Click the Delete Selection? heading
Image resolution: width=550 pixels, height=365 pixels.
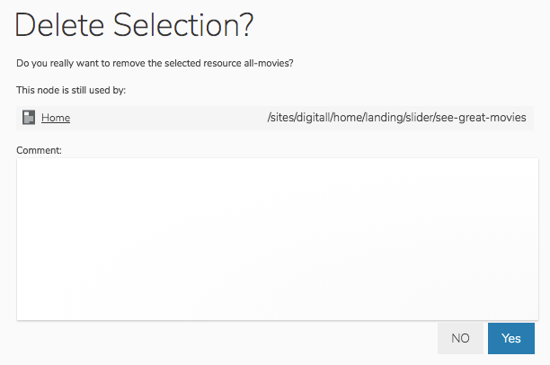(x=134, y=24)
